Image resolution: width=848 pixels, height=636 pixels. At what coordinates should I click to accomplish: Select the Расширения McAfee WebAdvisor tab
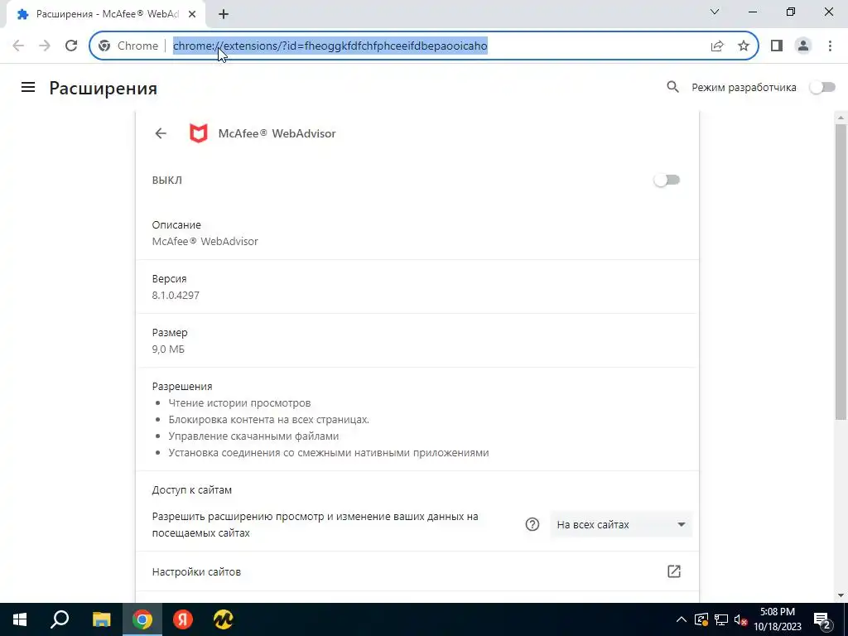(x=107, y=14)
